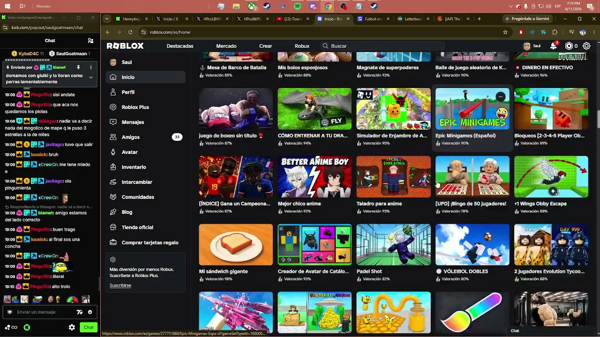Switch to the YouTube (23) tab
Viewport: 600px width, 337px height.
[292, 19]
